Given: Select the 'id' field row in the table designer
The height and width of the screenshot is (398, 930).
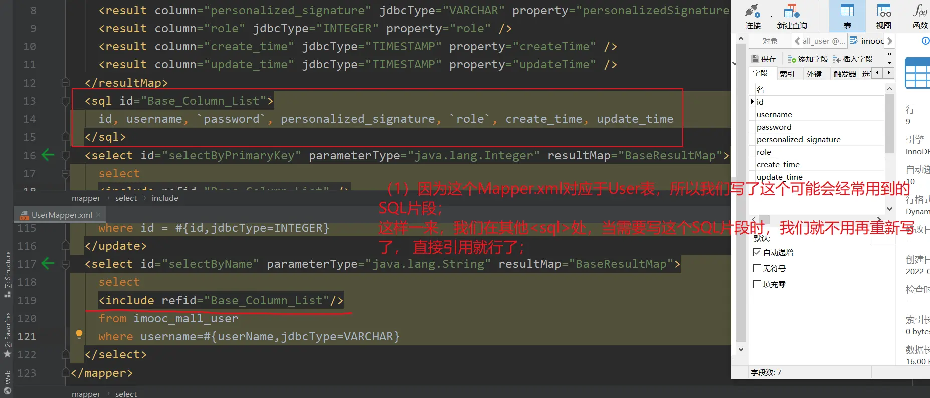Looking at the screenshot, I should [817, 102].
